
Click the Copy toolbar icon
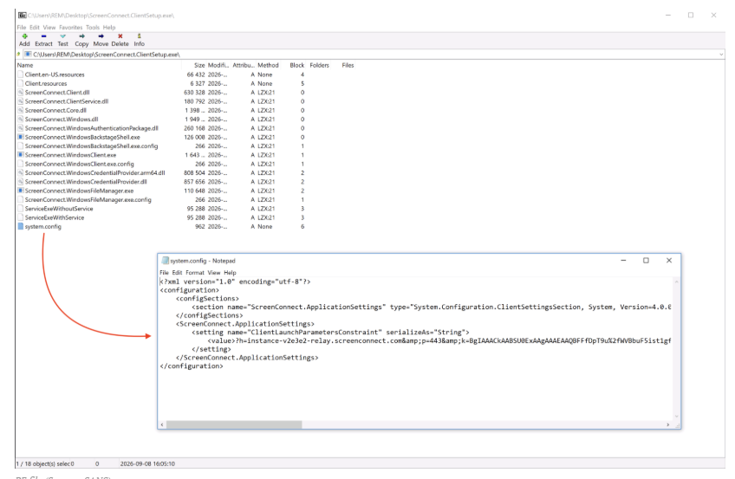(x=81, y=36)
